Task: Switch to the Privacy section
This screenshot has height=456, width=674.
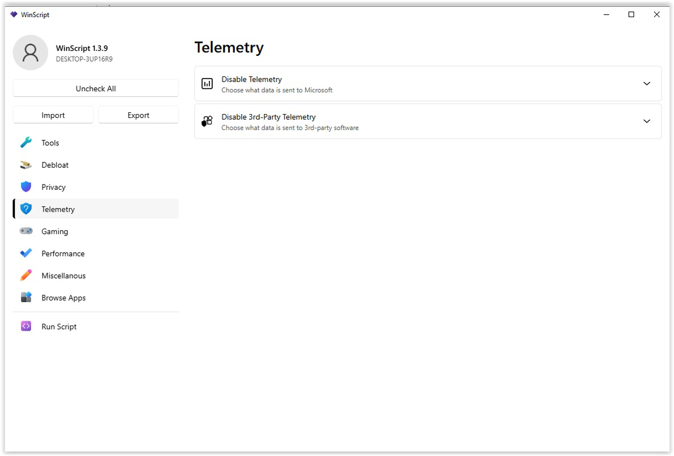Action: (96, 187)
